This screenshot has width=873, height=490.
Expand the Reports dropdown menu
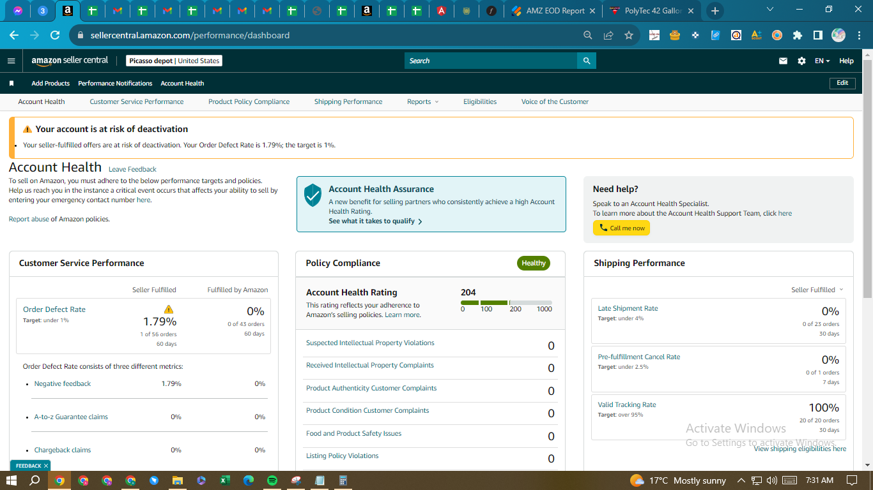tap(423, 102)
